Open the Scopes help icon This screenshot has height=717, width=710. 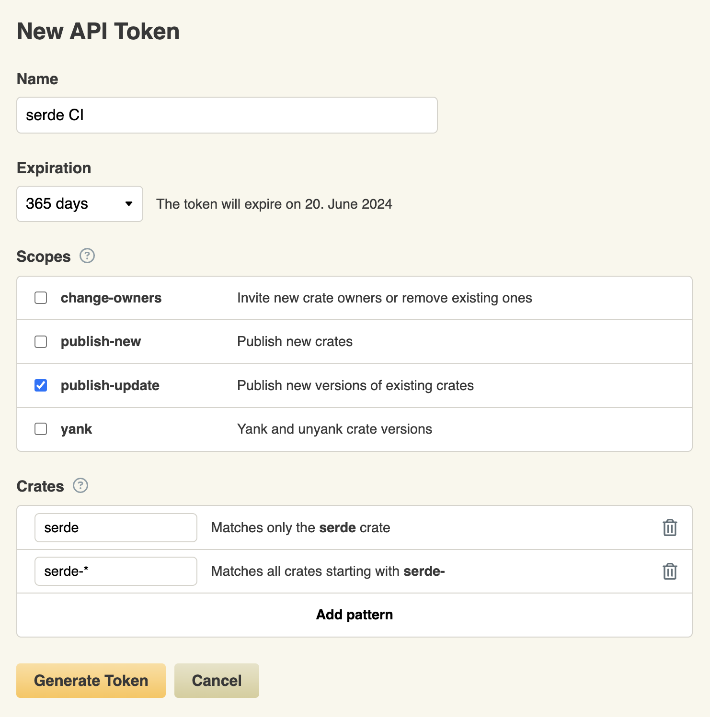pos(87,256)
